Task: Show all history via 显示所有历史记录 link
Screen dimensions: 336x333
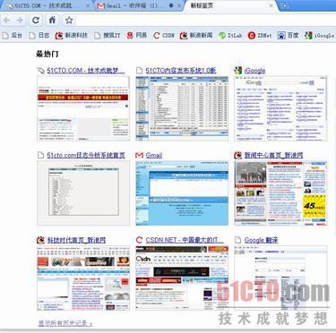Action: 65,323
